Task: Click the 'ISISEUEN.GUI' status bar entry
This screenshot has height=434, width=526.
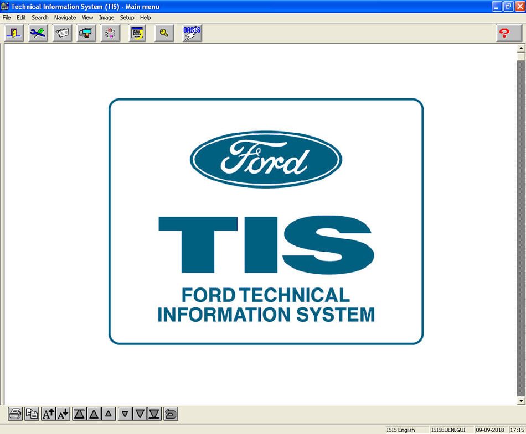Action: (x=451, y=430)
